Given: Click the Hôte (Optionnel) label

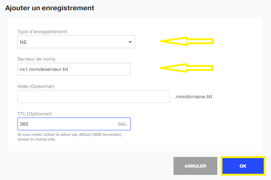Looking at the screenshot, I should point(36,87).
